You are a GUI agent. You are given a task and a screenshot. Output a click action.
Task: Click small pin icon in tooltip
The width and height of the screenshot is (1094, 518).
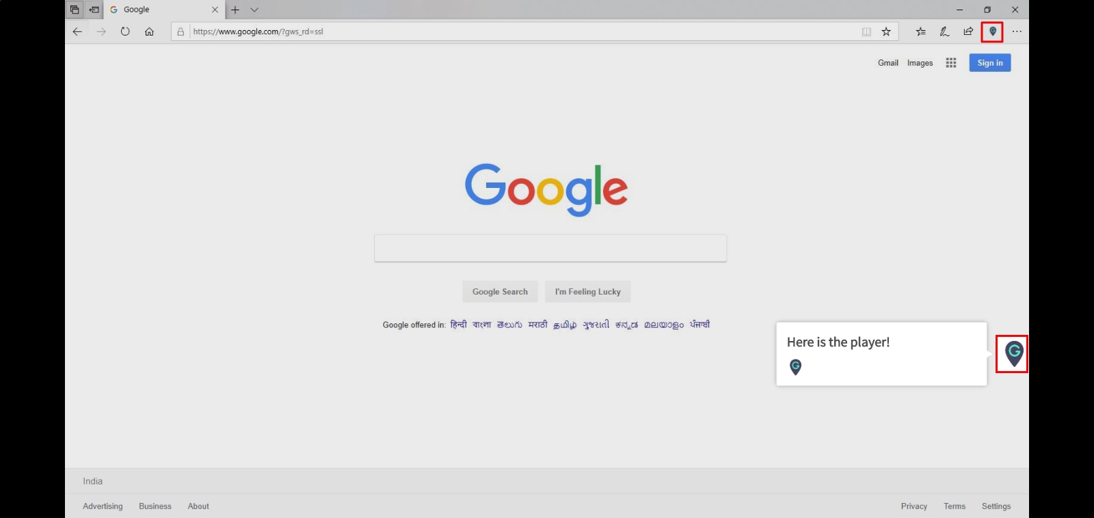(x=795, y=367)
